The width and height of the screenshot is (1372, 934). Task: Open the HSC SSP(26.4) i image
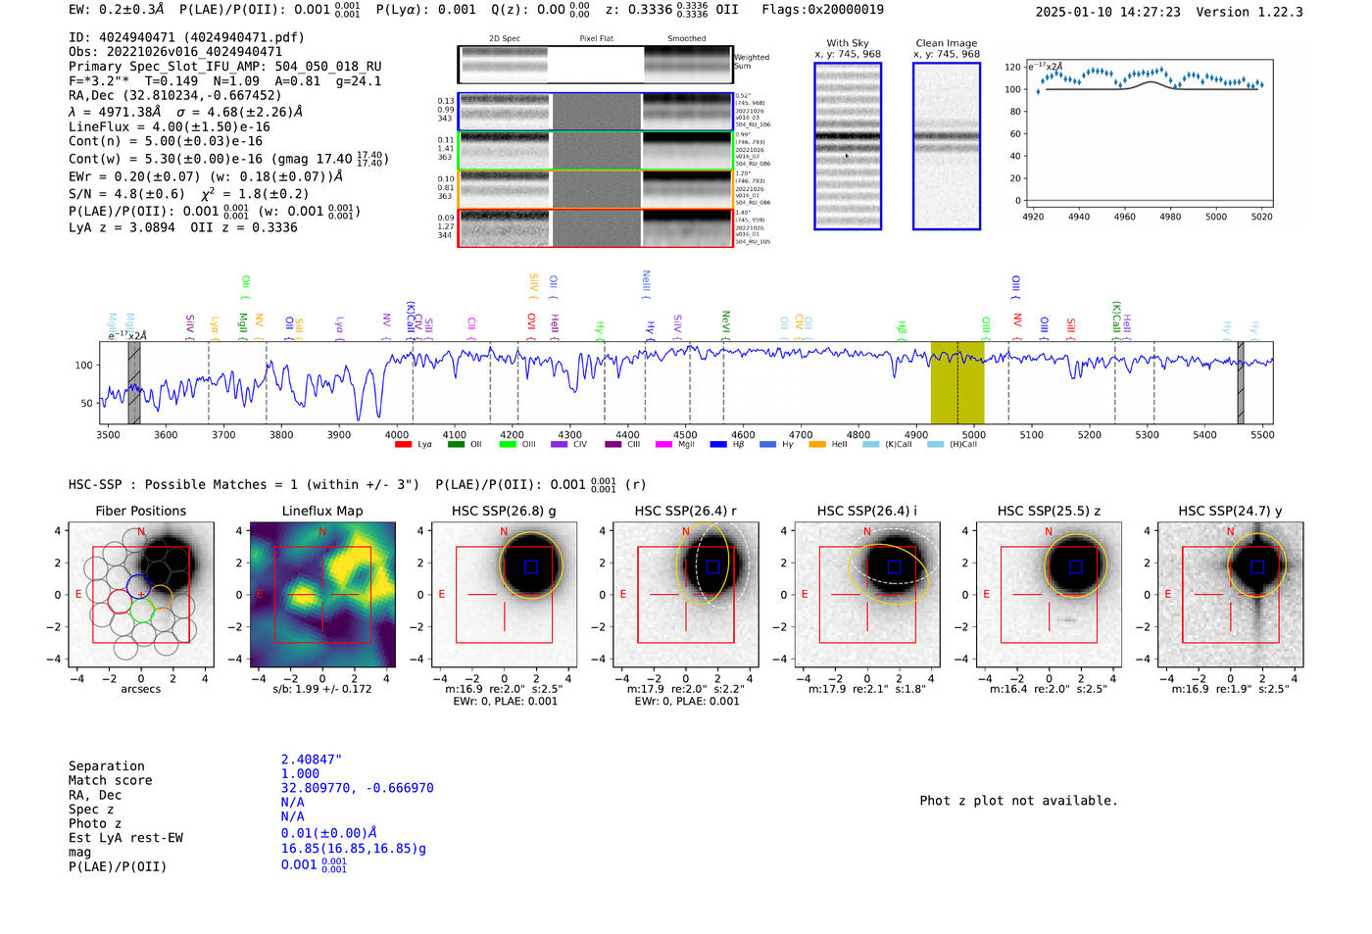pyautogui.click(x=867, y=595)
